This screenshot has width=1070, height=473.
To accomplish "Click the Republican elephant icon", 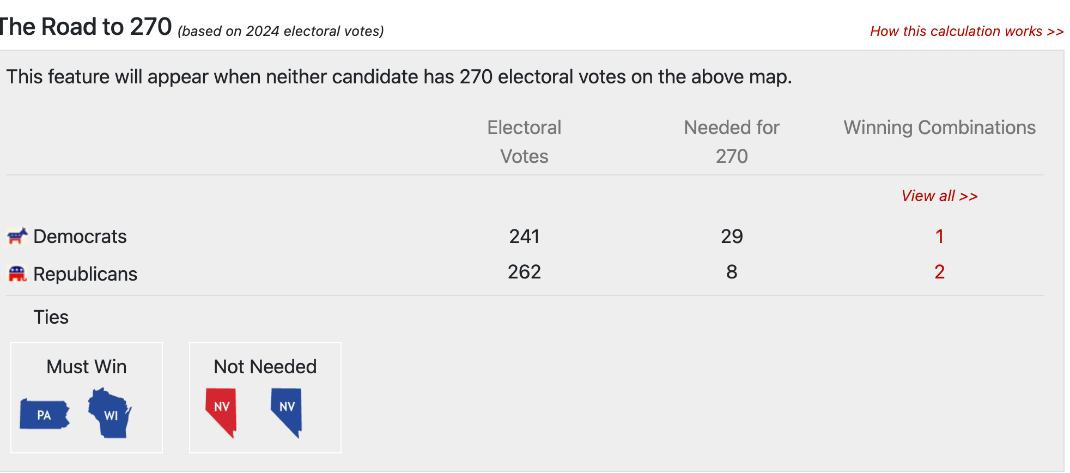I will point(17,274).
